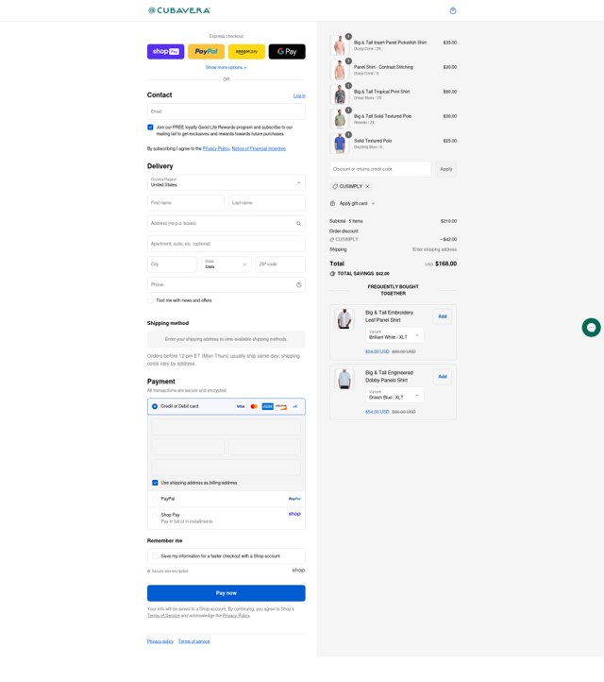Toggle Use shipping address as billing address

click(155, 483)
